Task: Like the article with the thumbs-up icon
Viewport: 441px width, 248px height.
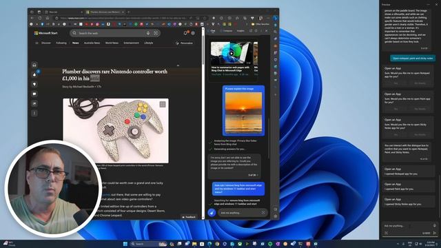Action: pos(34,74)
